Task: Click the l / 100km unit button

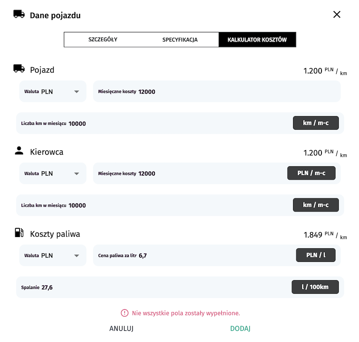Action: (315, 287)
